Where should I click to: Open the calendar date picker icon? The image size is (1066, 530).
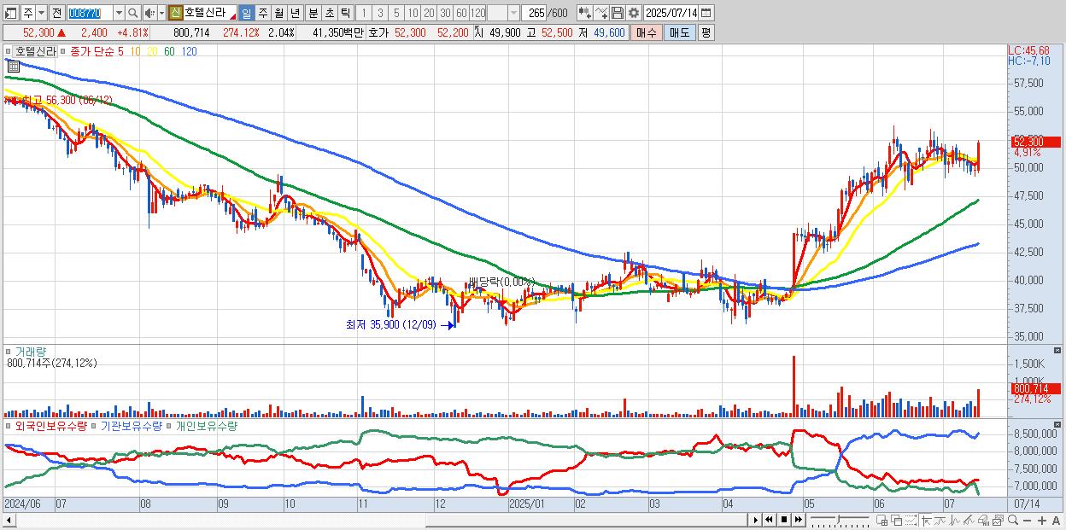tap(706, 13)
